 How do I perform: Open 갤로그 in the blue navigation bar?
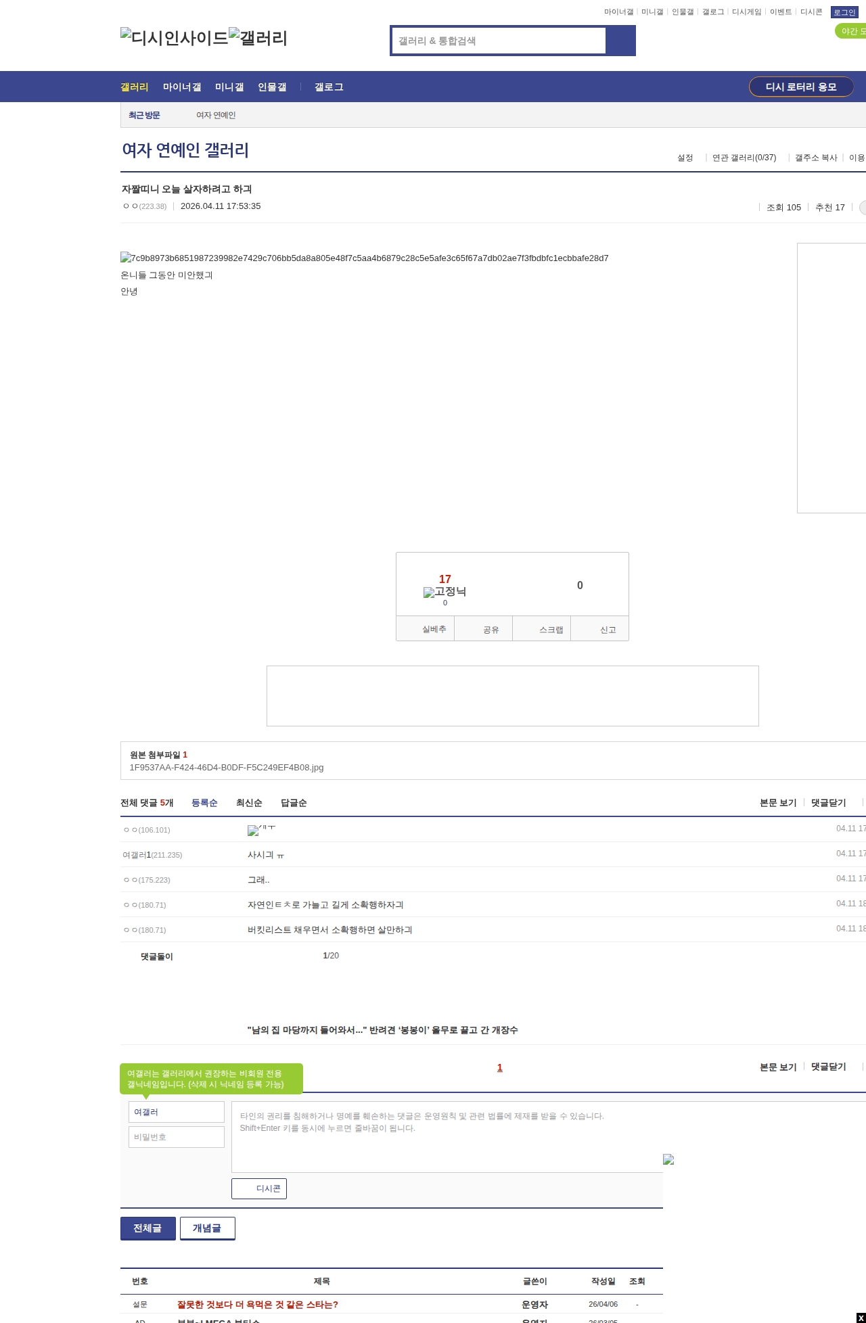click(329, 87)
